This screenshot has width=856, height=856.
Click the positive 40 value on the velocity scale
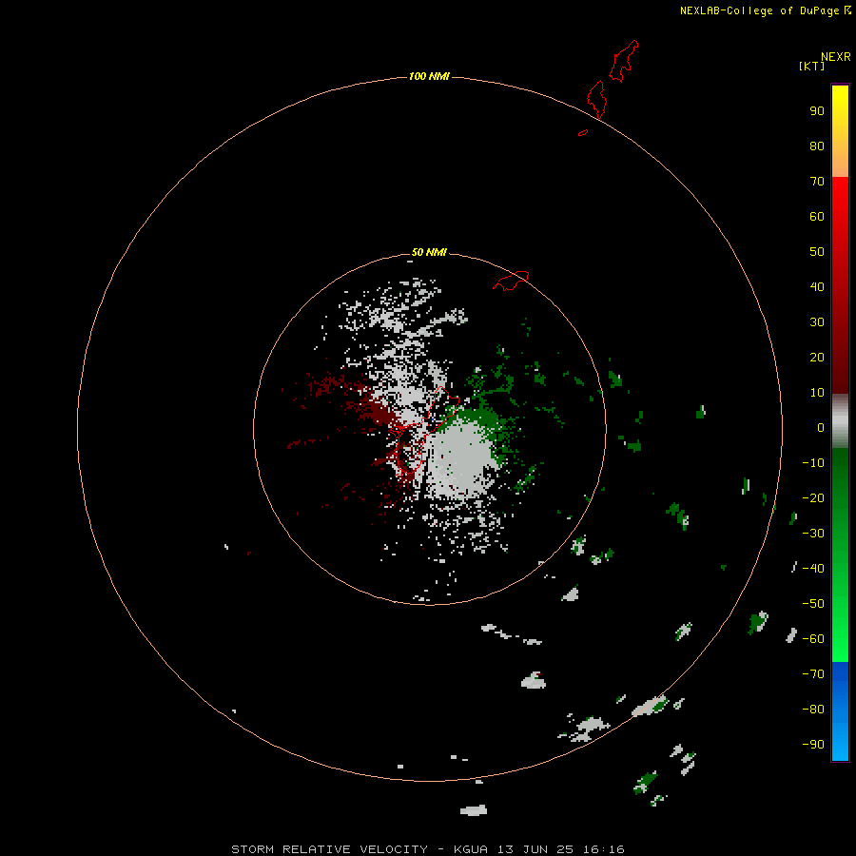click(x=817, y=286)
